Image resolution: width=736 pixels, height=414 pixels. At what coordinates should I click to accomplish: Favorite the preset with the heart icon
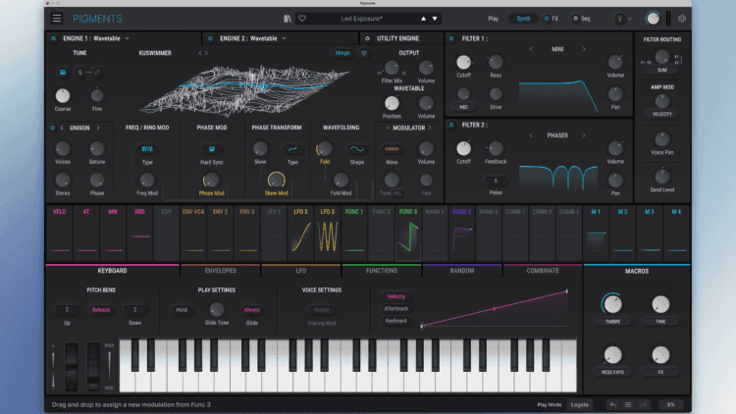302,19
